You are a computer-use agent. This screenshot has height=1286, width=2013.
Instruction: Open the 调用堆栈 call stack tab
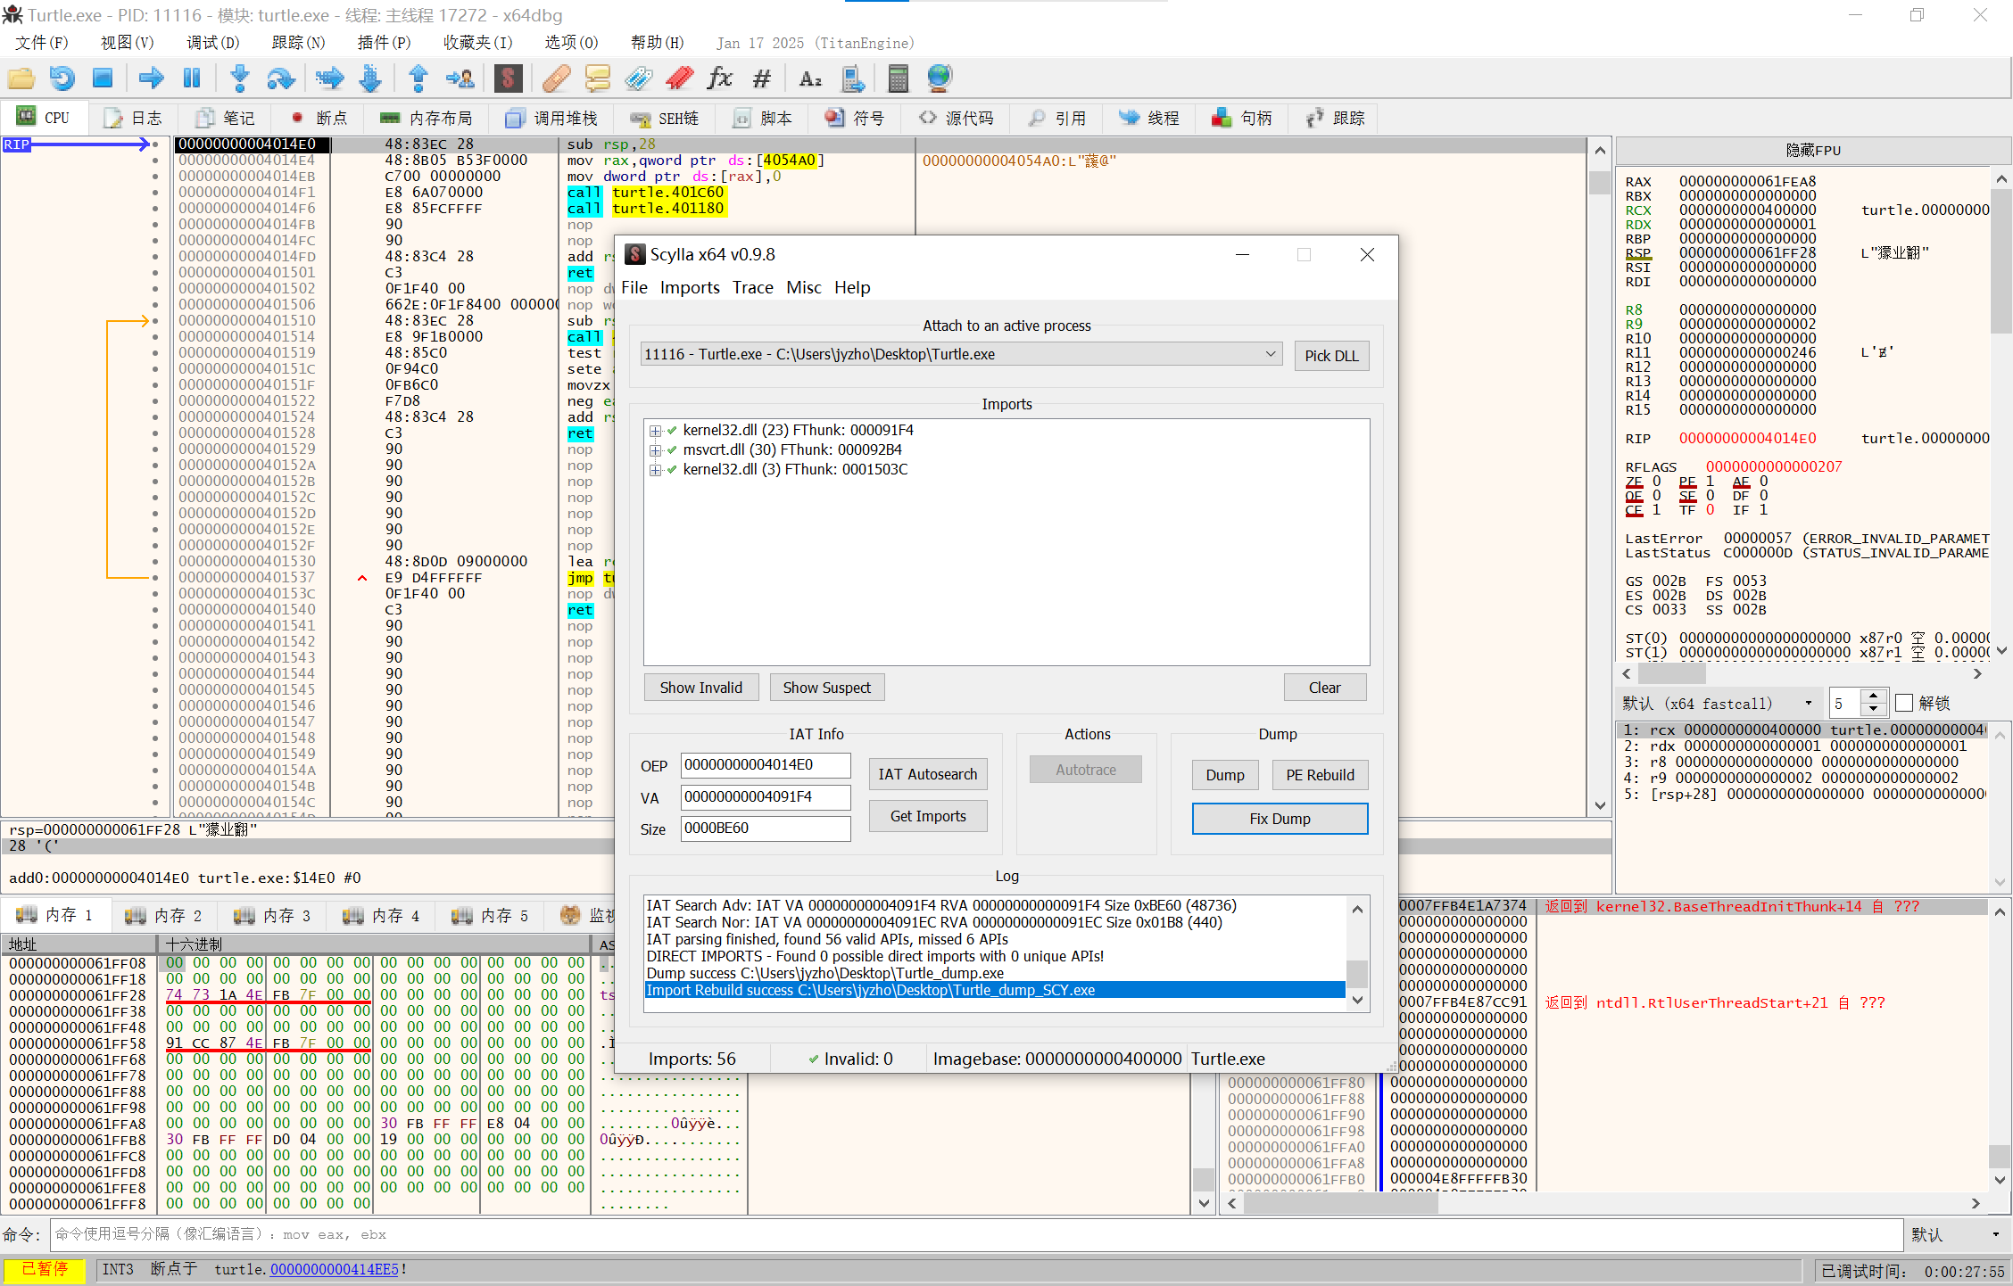click(551, 118)
